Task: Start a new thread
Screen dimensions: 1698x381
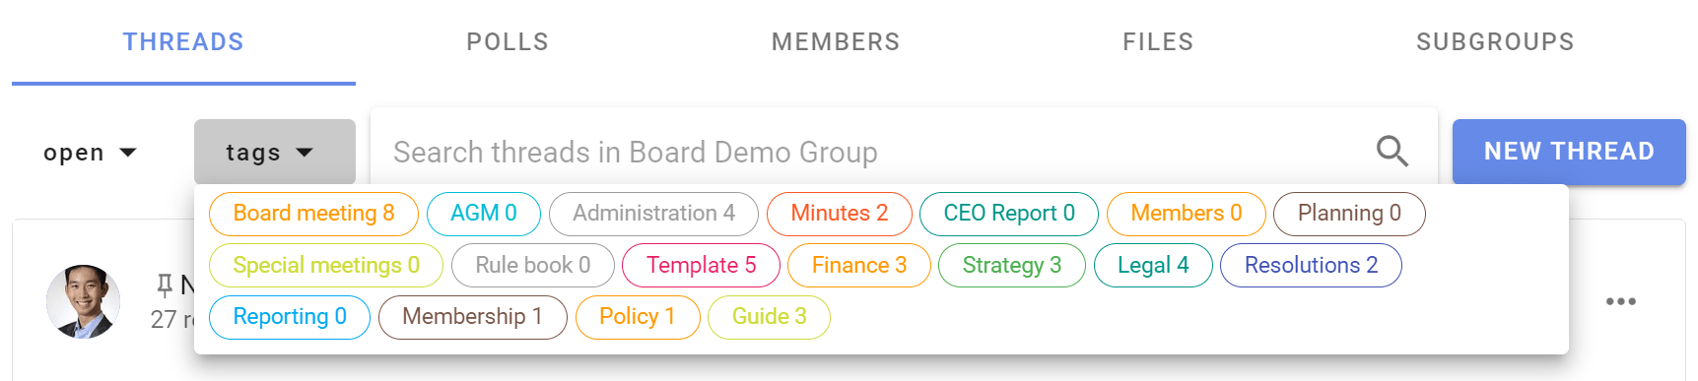Action: click(x=1569, y=152)
